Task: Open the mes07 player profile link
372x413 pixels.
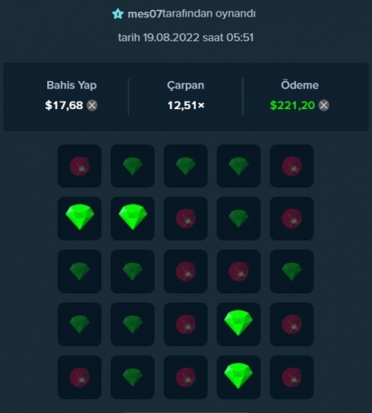Action: coord(145,14)
